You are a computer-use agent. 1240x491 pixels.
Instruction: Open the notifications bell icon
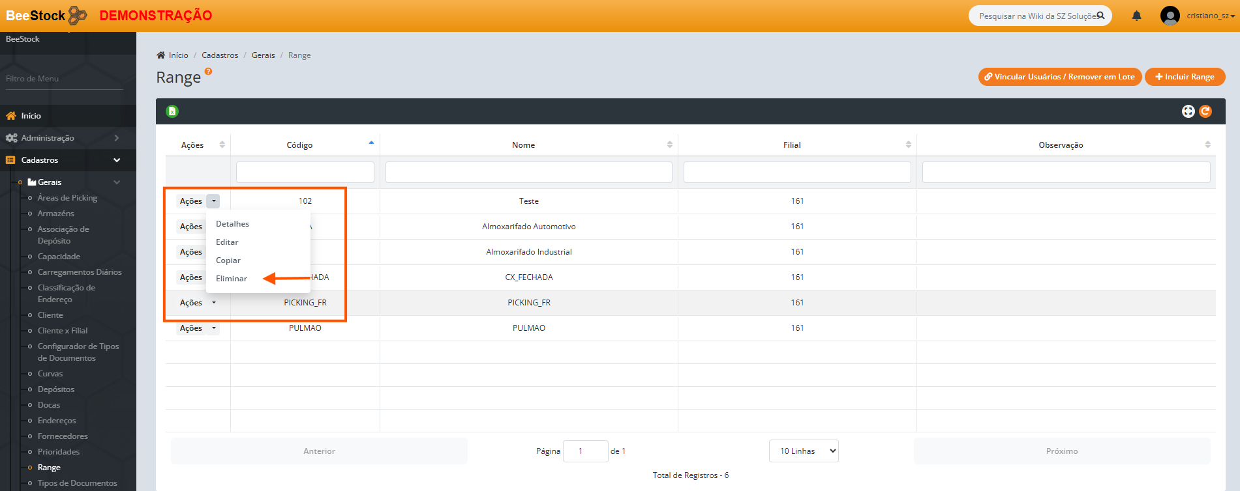coord(1136,16)
